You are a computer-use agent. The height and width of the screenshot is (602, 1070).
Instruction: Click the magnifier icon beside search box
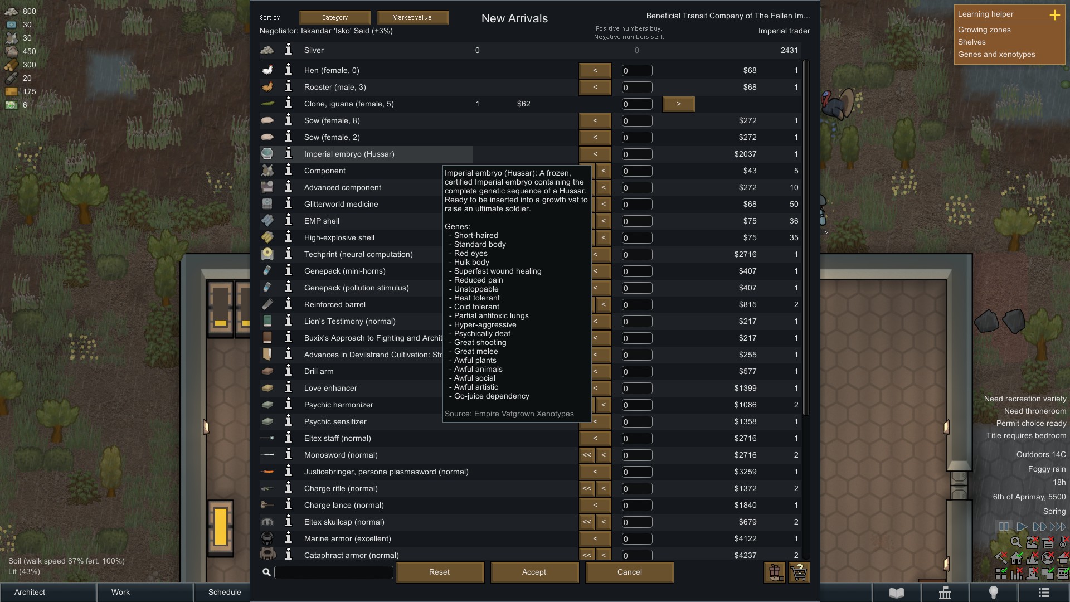[266, 572]
